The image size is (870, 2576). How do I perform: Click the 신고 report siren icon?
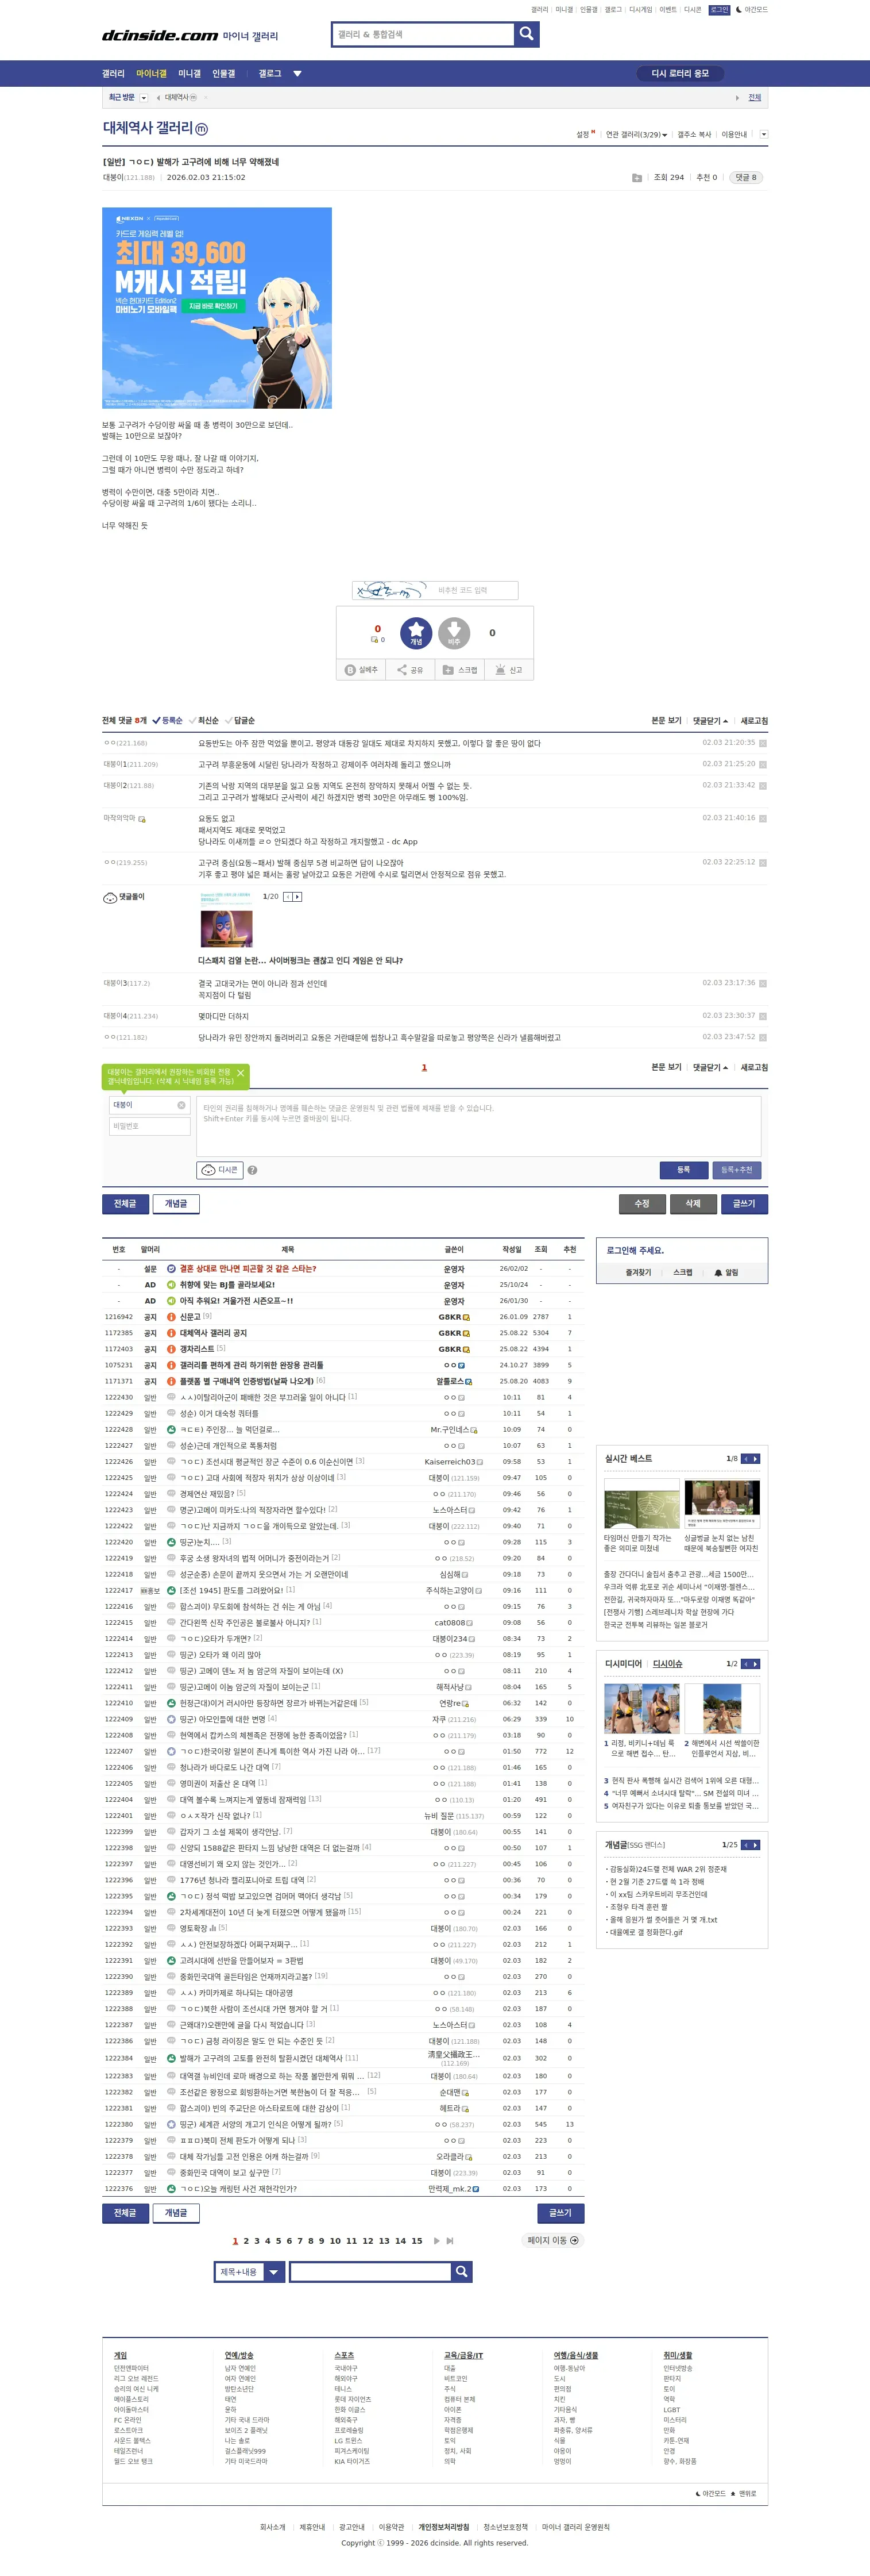click(508, 670)
